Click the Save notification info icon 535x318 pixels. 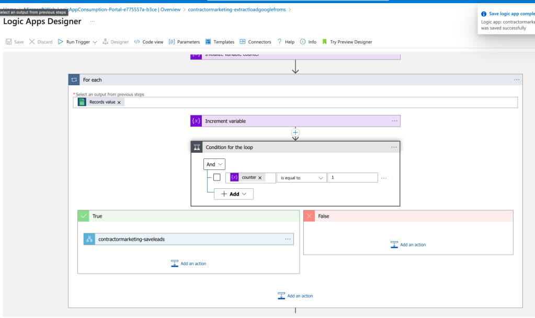(x=484, y=14)
